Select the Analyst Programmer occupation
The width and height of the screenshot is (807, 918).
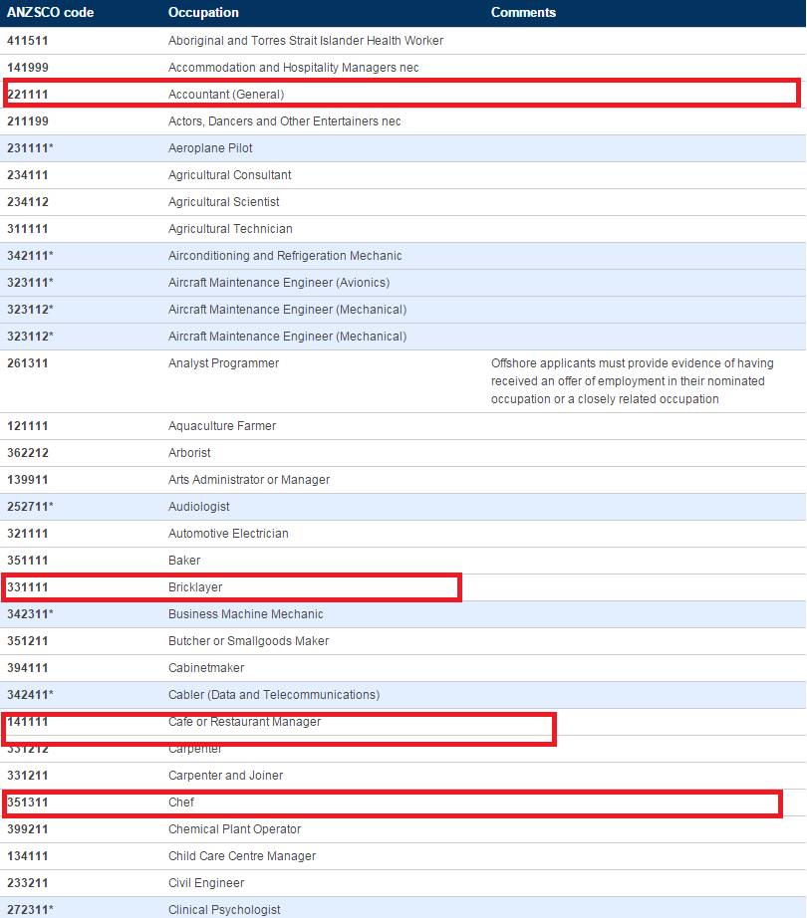tap(223, 363)
